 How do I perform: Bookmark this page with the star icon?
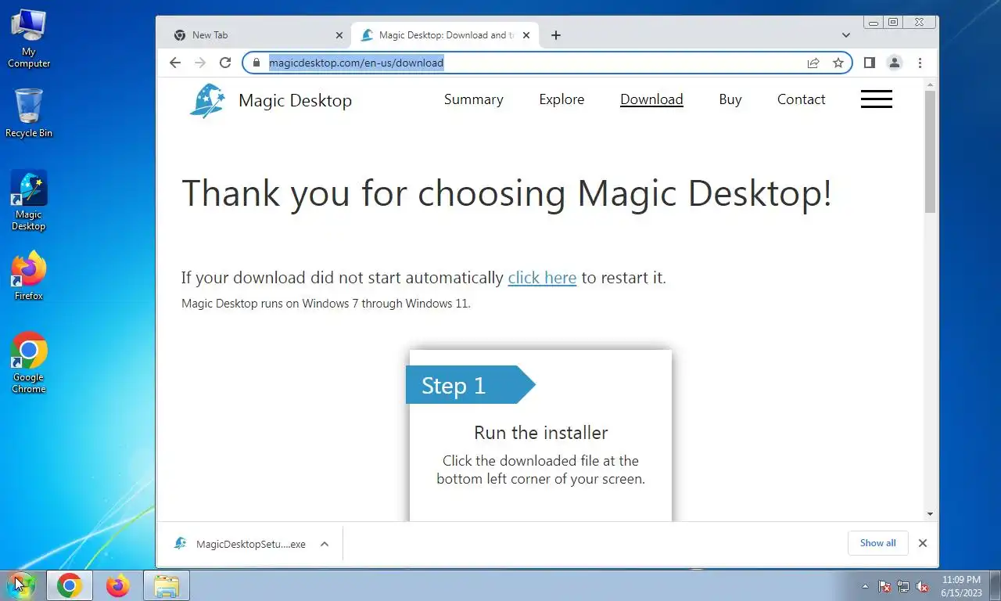point(838,63)
